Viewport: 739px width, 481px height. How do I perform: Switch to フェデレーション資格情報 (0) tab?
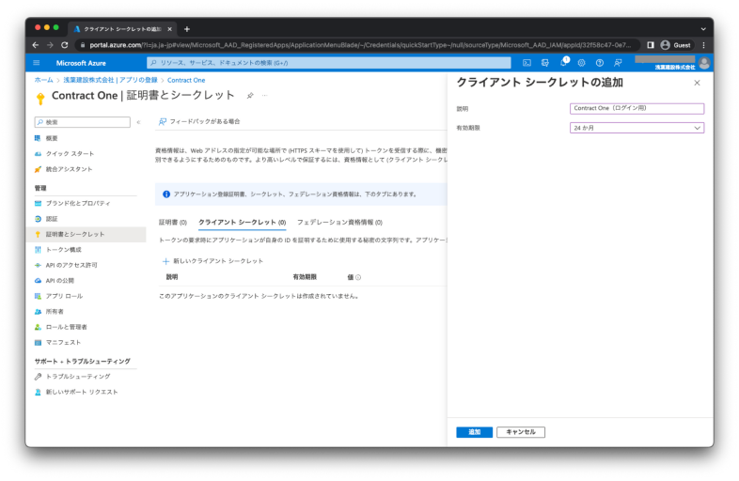click(x=339, y=223)
